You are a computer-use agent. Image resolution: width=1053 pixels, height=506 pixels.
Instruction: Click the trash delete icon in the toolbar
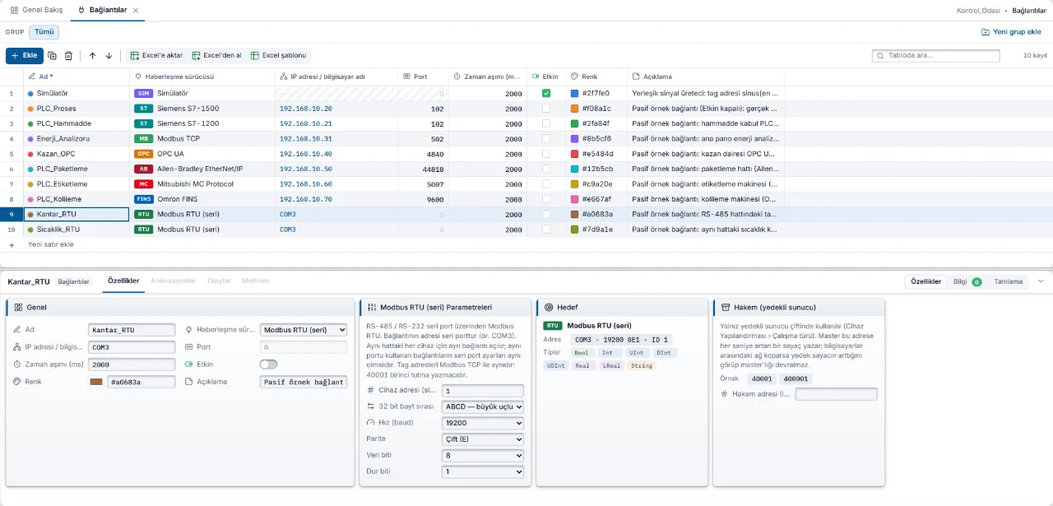[x=68, y=56]
